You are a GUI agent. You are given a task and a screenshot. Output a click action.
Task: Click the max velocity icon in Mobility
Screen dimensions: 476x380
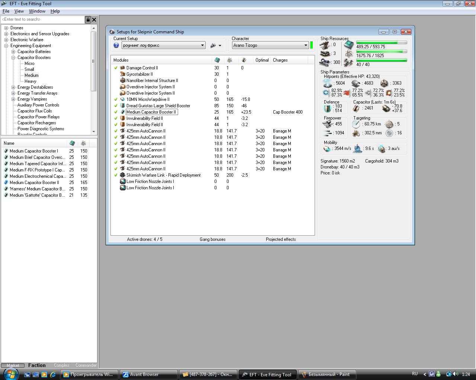pyautogui.click(x=327, y=148)
